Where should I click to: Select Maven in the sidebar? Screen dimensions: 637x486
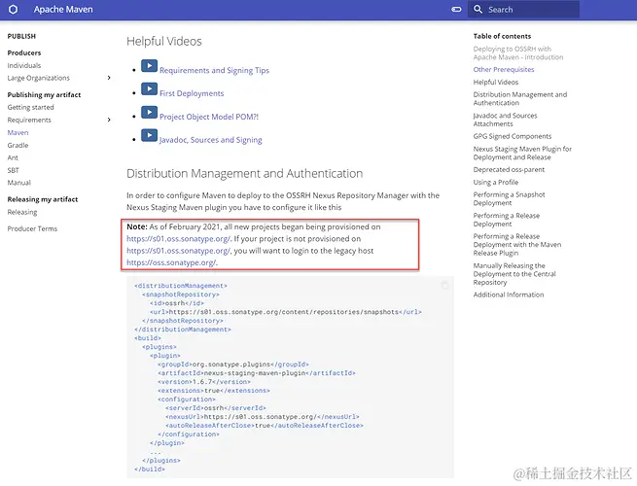click(x=18, y=132)
